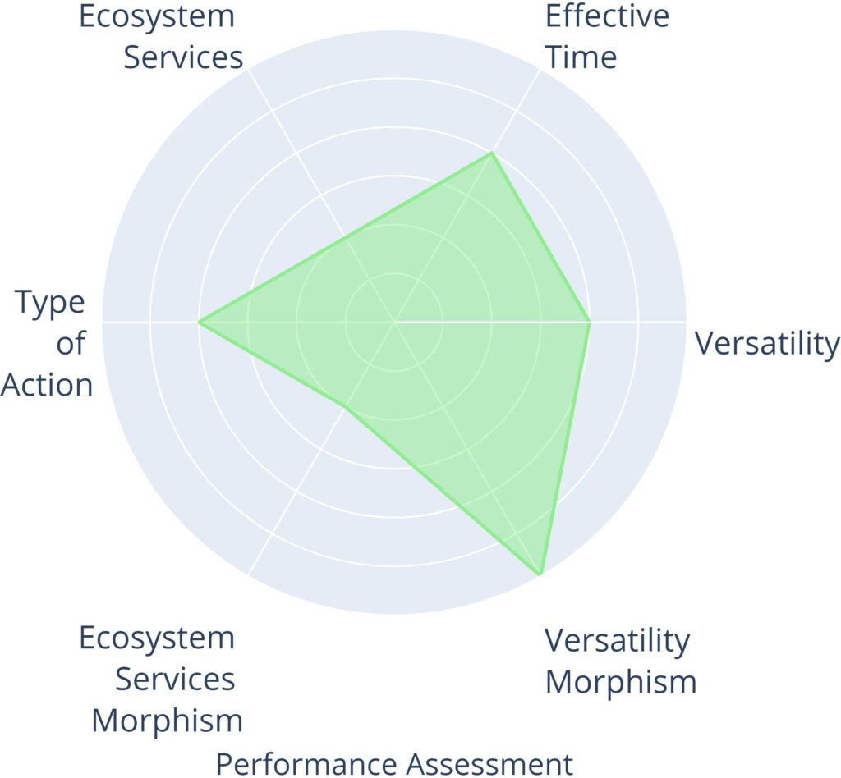The height and width of the screenshot is (778, 841).
Task: Click the data vertex on Type of Action axis
Action: [x=200, y=322]
